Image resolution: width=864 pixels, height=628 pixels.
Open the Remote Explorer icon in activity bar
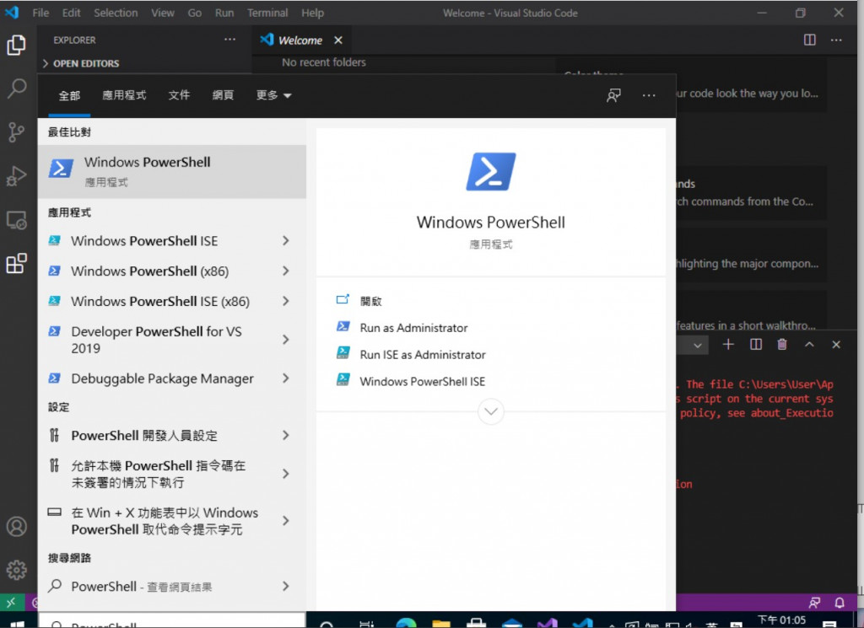[17, 220]
